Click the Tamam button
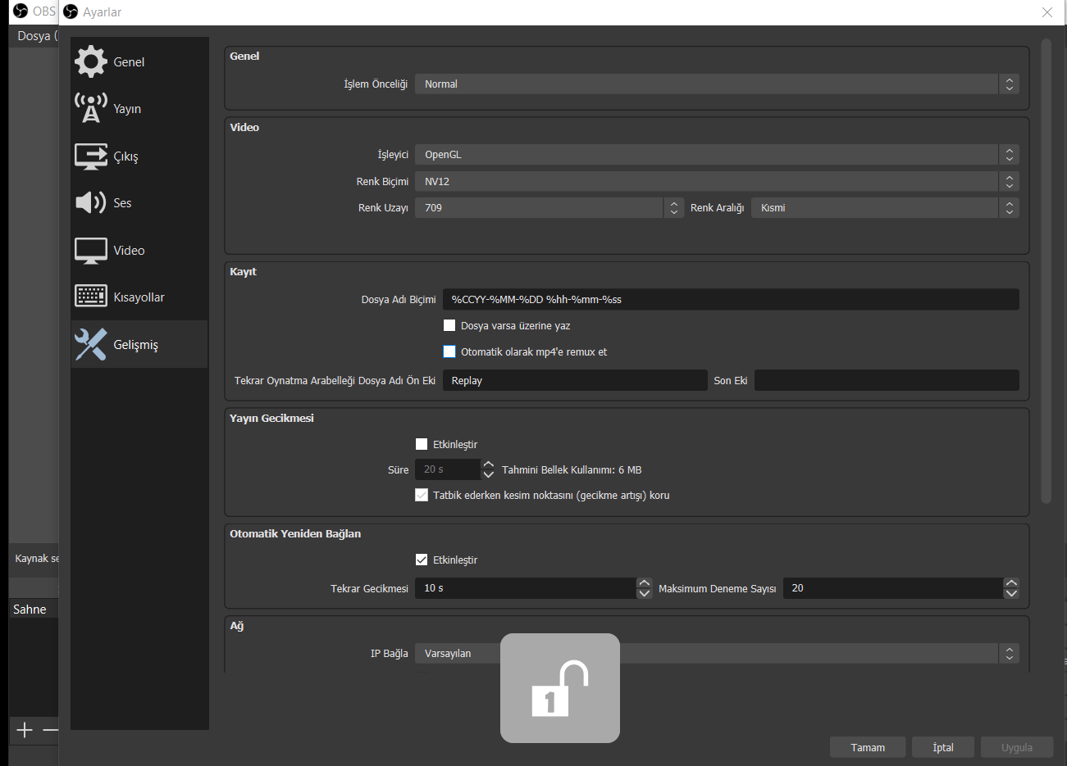This screenshot has height=766, width=1067. [868, 747]
